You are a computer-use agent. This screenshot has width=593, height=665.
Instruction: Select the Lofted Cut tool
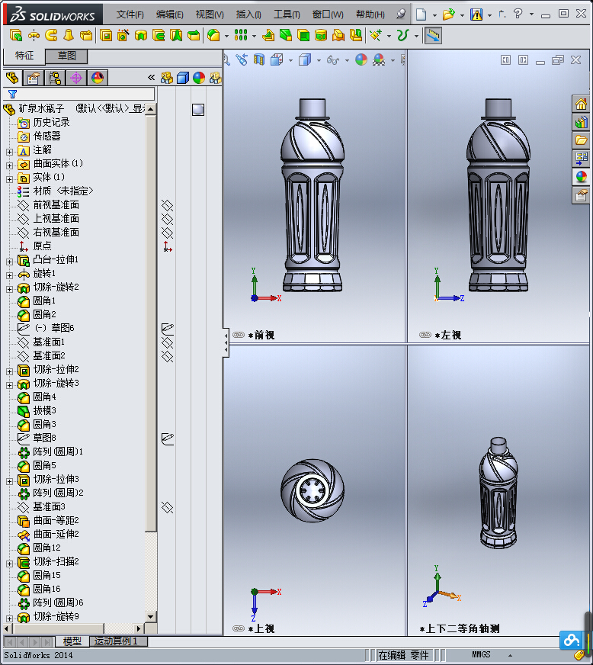[x=176, y=36]
